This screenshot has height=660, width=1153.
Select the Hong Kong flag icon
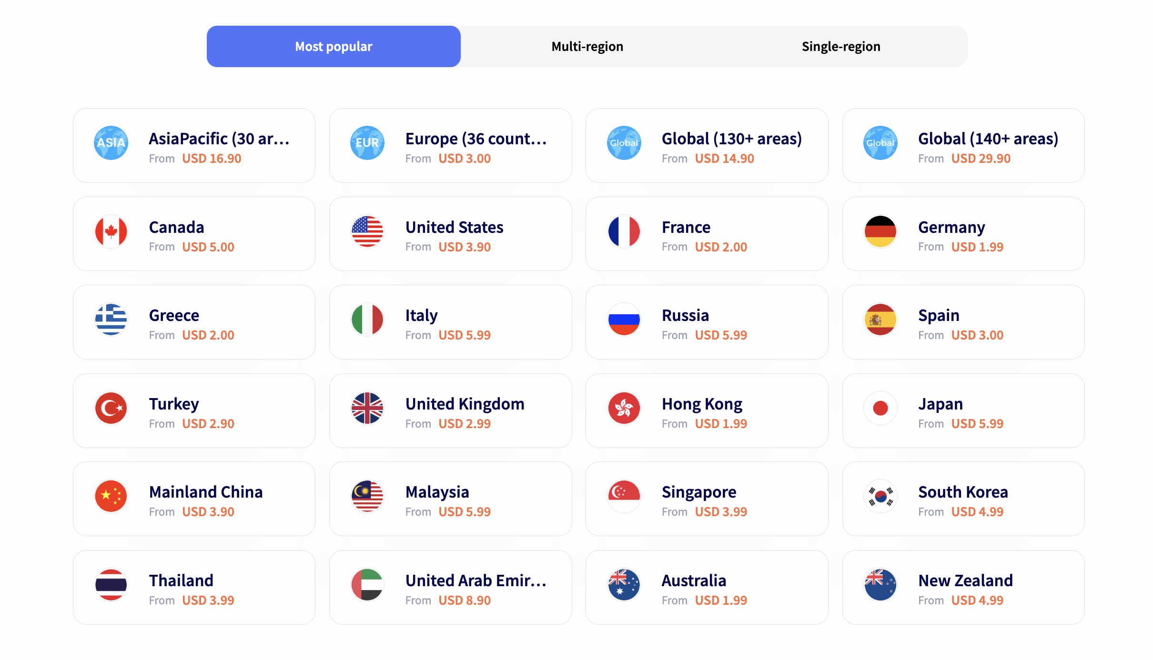pos(624,408)
